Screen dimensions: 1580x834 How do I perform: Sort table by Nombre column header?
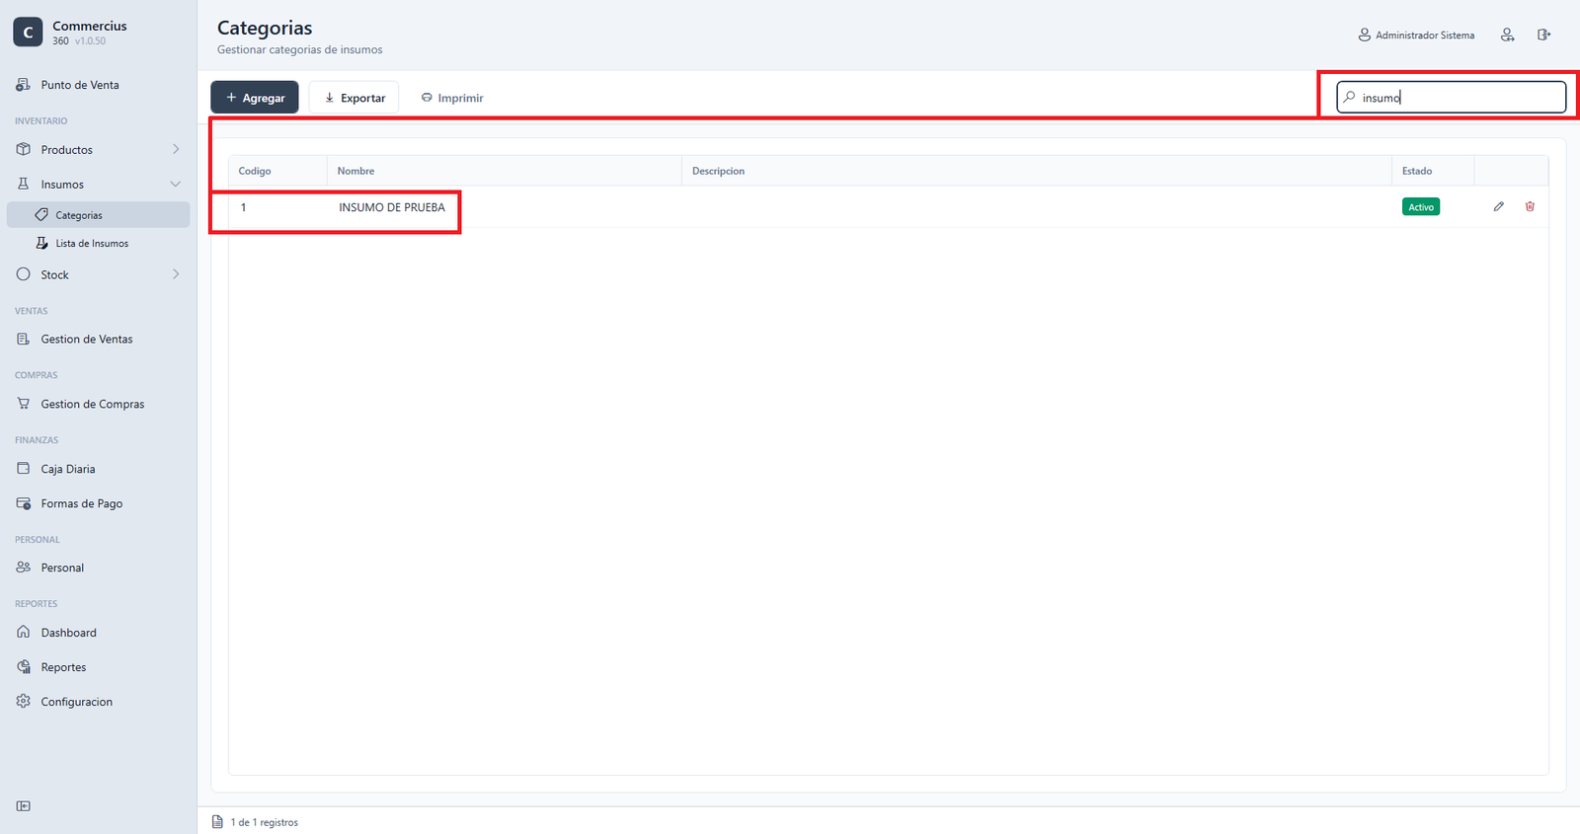tap(355, 171)
